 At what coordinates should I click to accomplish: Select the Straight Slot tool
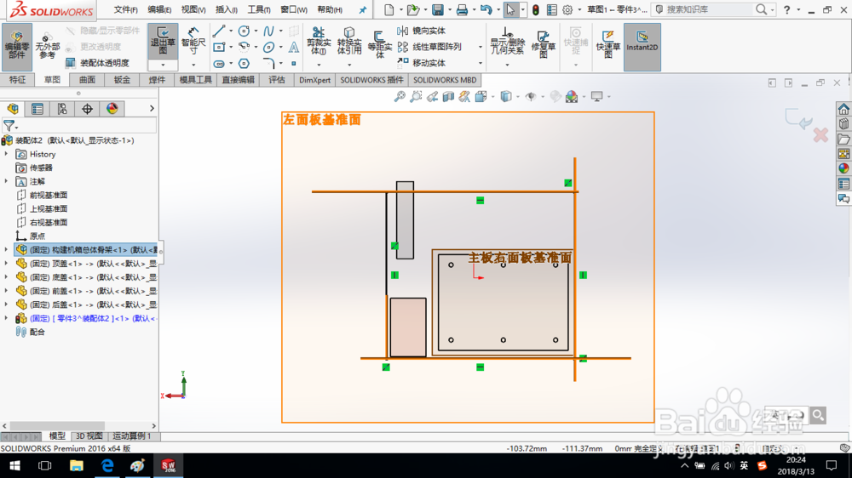point(219,64)
